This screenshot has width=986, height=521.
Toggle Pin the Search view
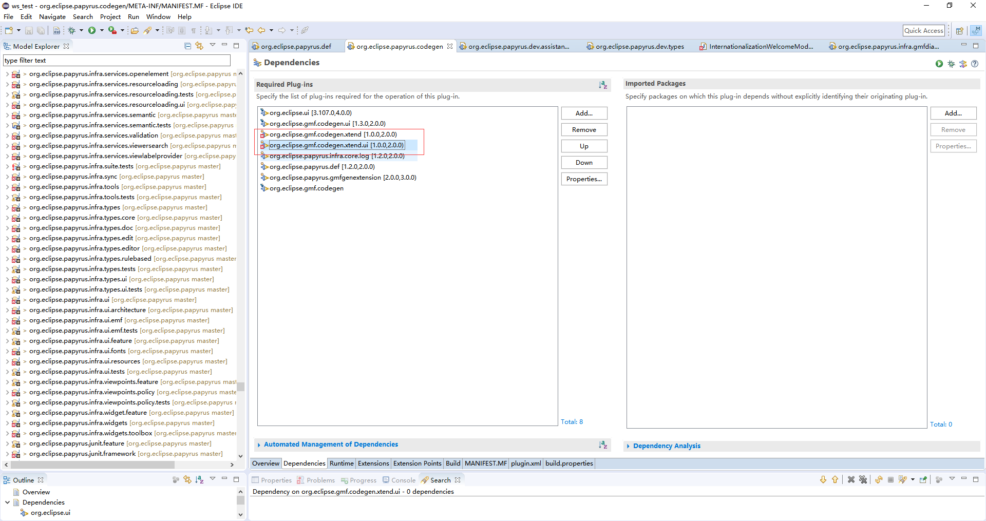click(x=923, y=479)
